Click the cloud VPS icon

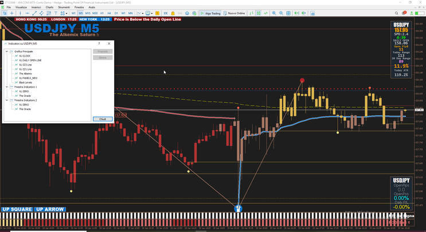click(187, 13)
